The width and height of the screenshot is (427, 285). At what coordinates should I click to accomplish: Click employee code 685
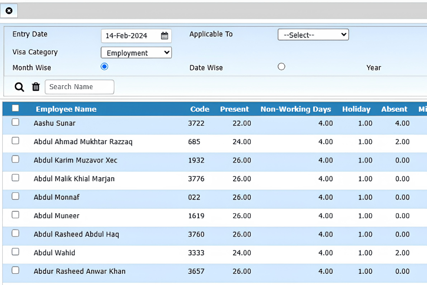coord(194,142)
